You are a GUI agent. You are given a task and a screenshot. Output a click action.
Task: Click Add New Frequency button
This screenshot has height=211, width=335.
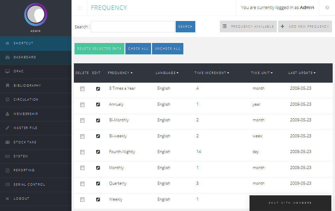click(305, 27)
